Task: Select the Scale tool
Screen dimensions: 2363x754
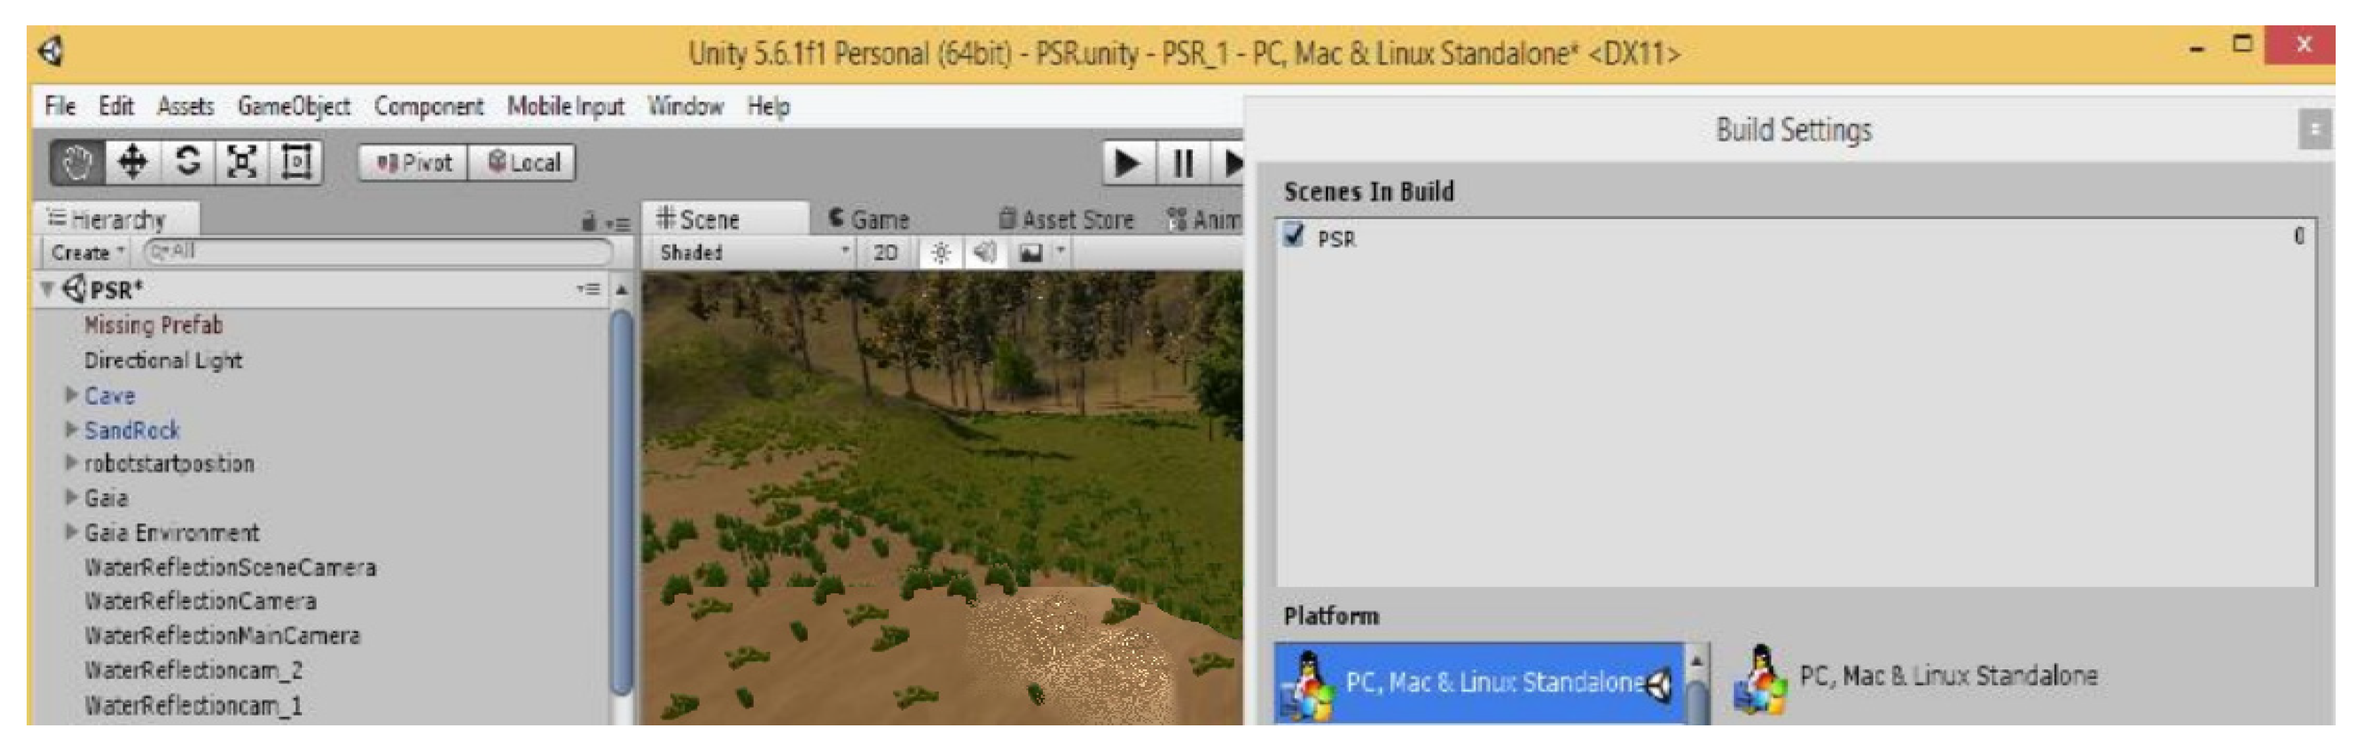Action: tap(241, 163)
